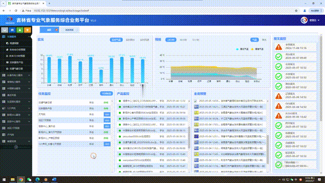Click the blue icon button atop the sidebar

(x=12, y=30)
